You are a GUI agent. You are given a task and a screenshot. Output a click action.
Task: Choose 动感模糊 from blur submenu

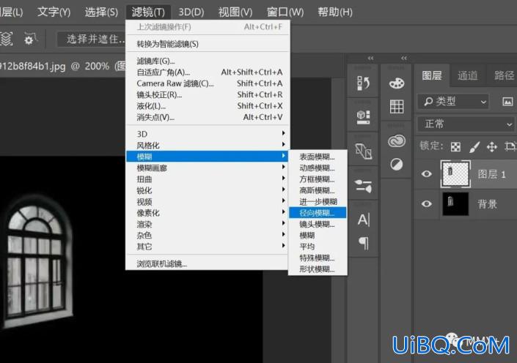click(x=318, y=168)
